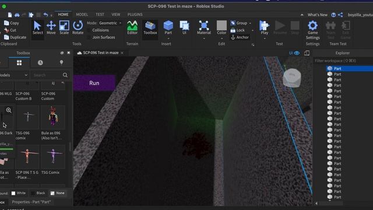373x210 pixels.
Task: Open the Edit section launcher arrow
Action: click(253, 44)
